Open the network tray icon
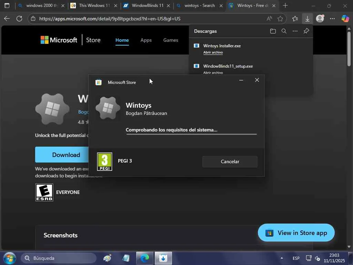The image size is (353, 265). pos(309,258)
